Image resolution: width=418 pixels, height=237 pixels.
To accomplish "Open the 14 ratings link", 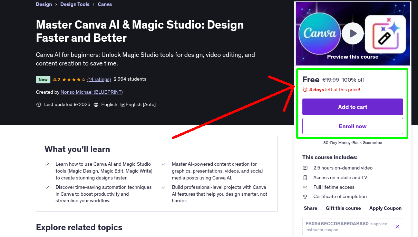I will 99,79.
